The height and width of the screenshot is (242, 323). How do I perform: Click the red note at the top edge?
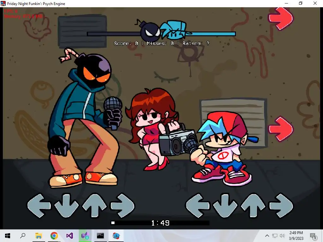281,19
